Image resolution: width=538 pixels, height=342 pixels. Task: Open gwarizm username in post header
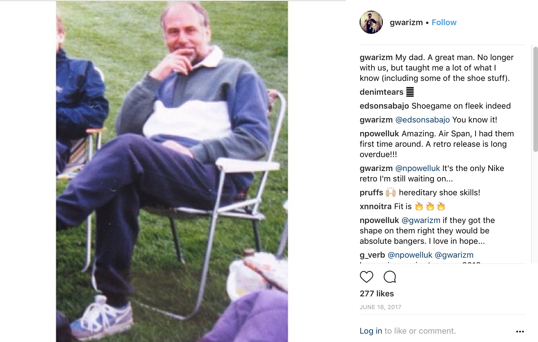pyautogui.click(x=406, y=23)
